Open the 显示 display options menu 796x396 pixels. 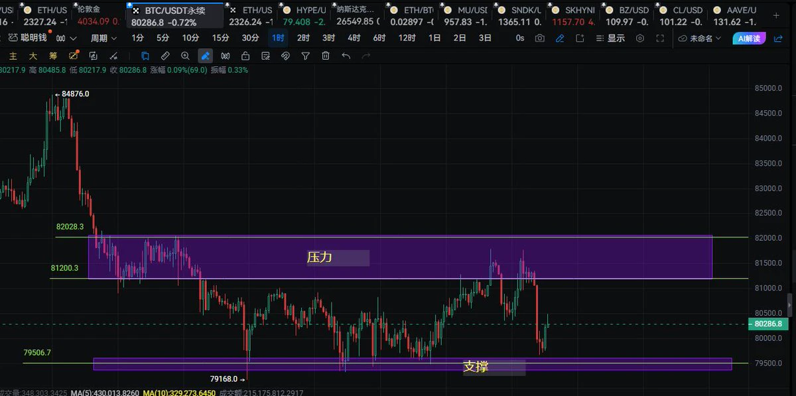[x=610, y=38]
